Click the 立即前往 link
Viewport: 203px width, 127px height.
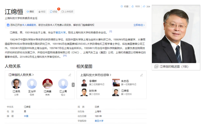(x=139, y=25)
